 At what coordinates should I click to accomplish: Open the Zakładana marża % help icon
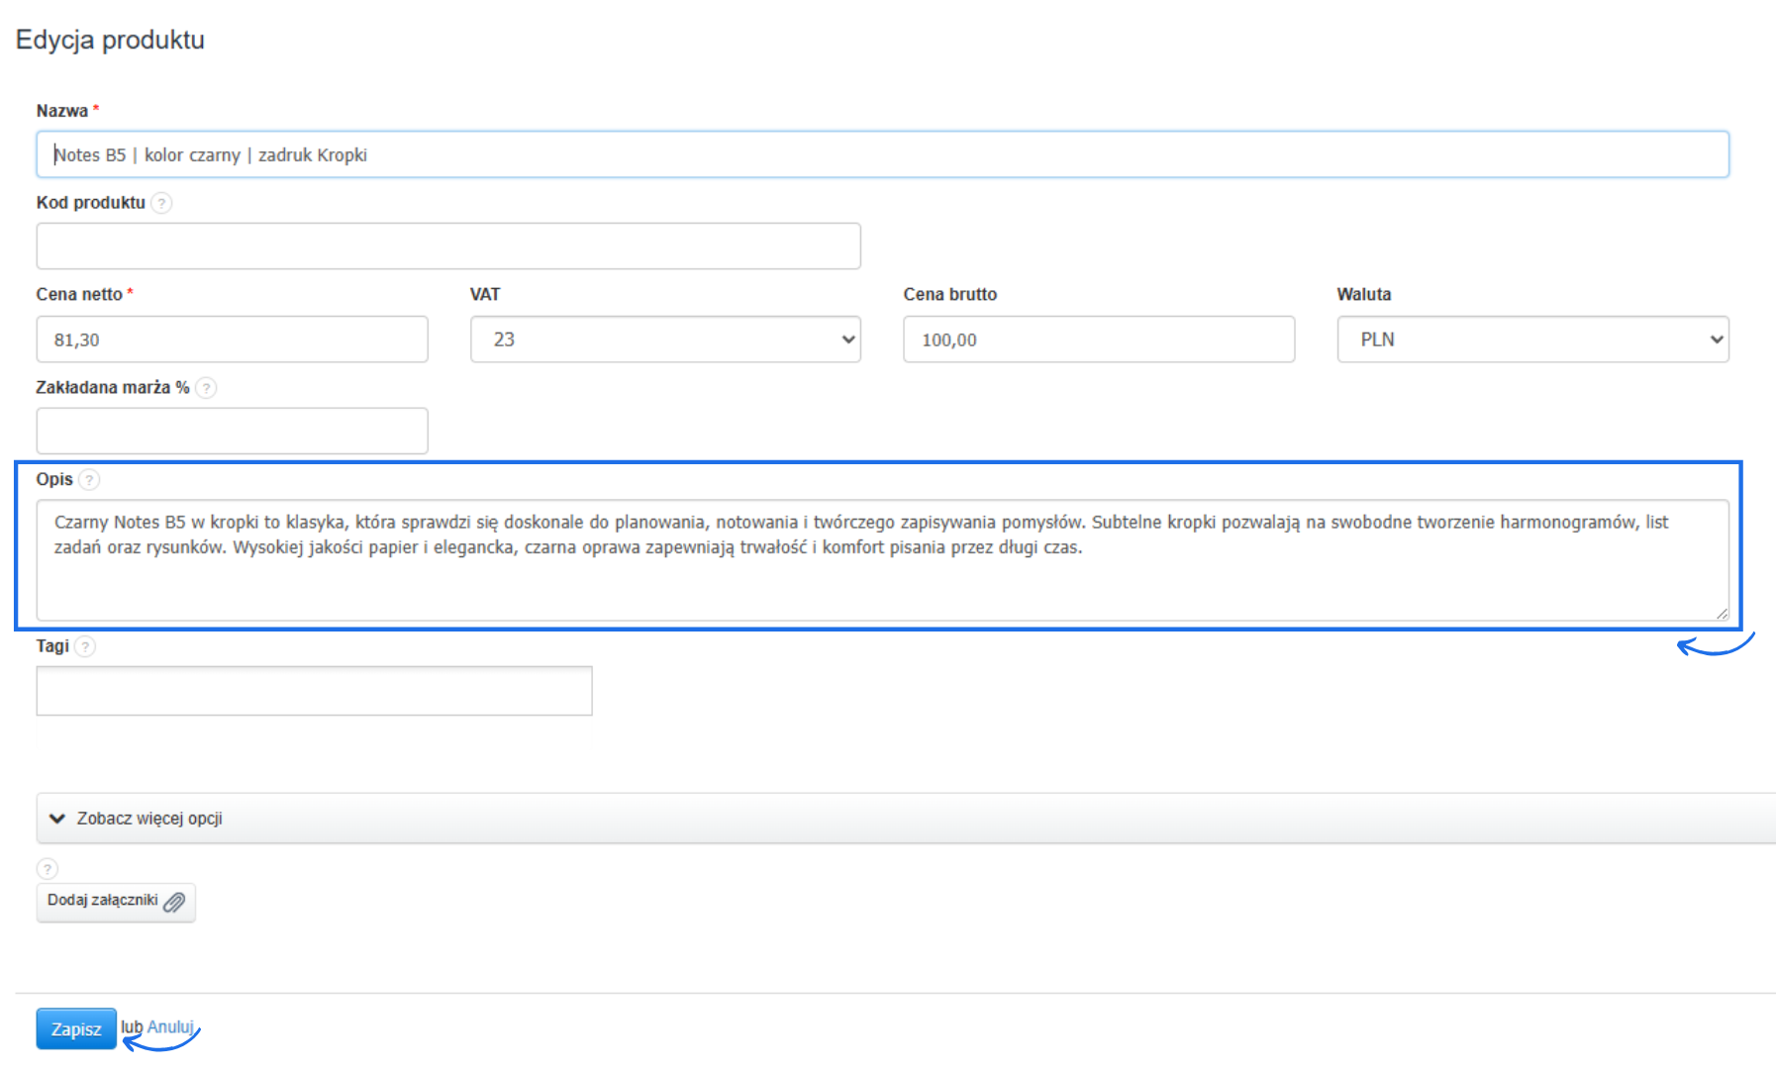pyautogui.click(x=206, y=388)
